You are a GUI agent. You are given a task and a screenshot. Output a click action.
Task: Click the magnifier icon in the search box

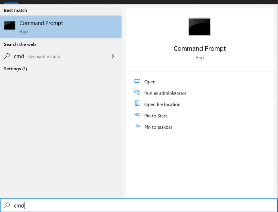click(x=7, y=205)
